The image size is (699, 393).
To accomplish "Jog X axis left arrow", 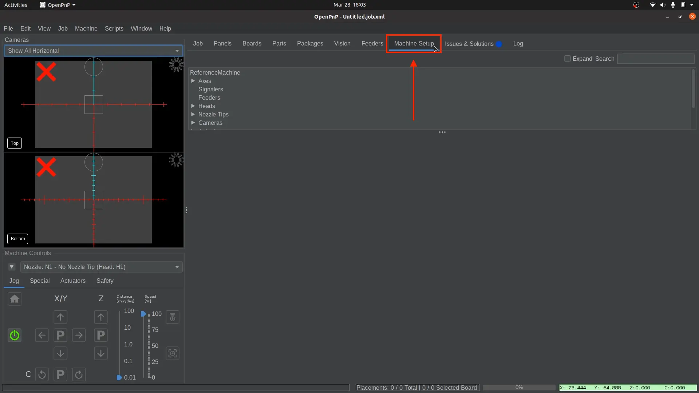I will 42,336.
